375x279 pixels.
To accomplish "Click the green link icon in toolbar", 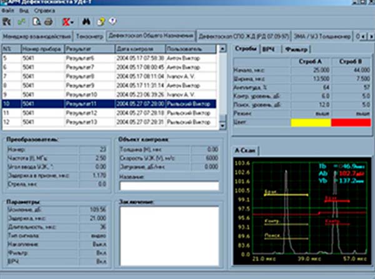I will pyautogui.click(x=22, y=22).
